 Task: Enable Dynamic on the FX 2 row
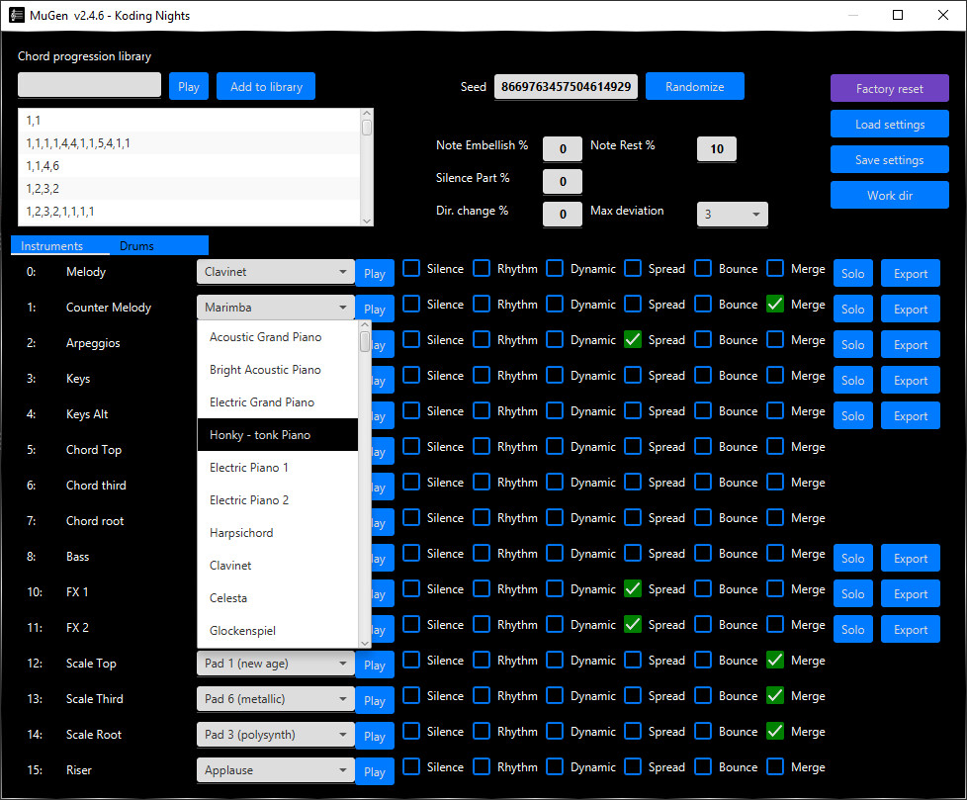557,624
